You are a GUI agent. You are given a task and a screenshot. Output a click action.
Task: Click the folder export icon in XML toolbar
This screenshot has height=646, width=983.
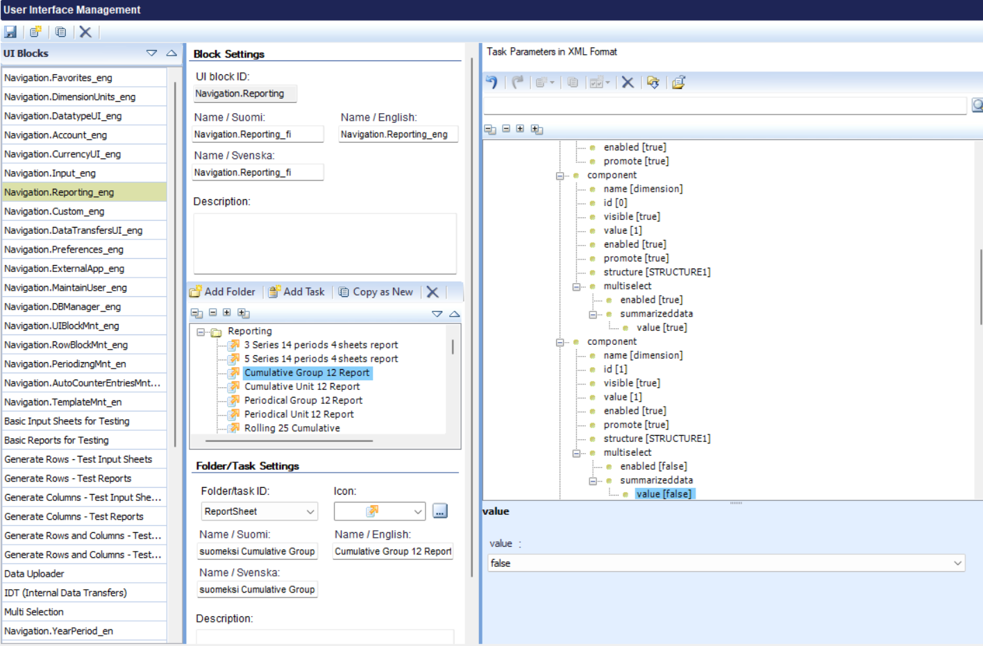(678, 82)
